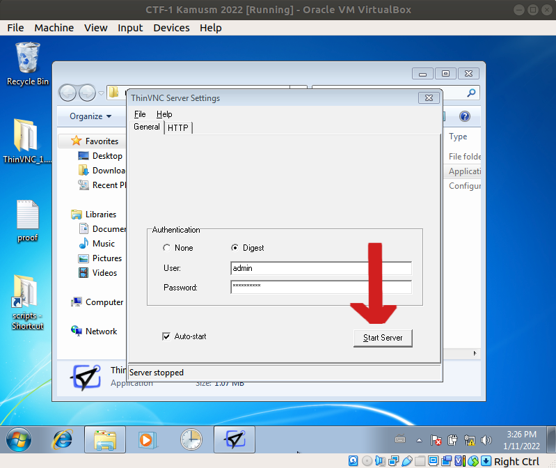Switch to the HTTP tab

[x=178, y=127]
